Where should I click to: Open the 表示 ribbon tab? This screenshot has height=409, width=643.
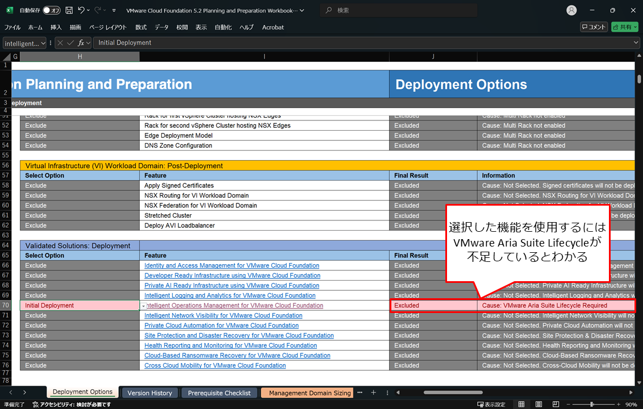[x=201, y=27]
